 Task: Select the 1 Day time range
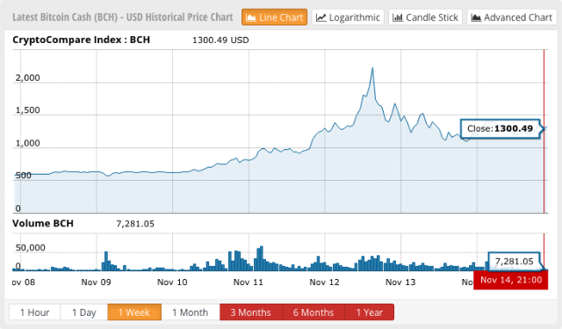click(x=84, y=312)
